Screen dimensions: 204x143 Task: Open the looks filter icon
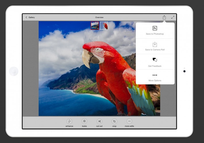[84, 121]
